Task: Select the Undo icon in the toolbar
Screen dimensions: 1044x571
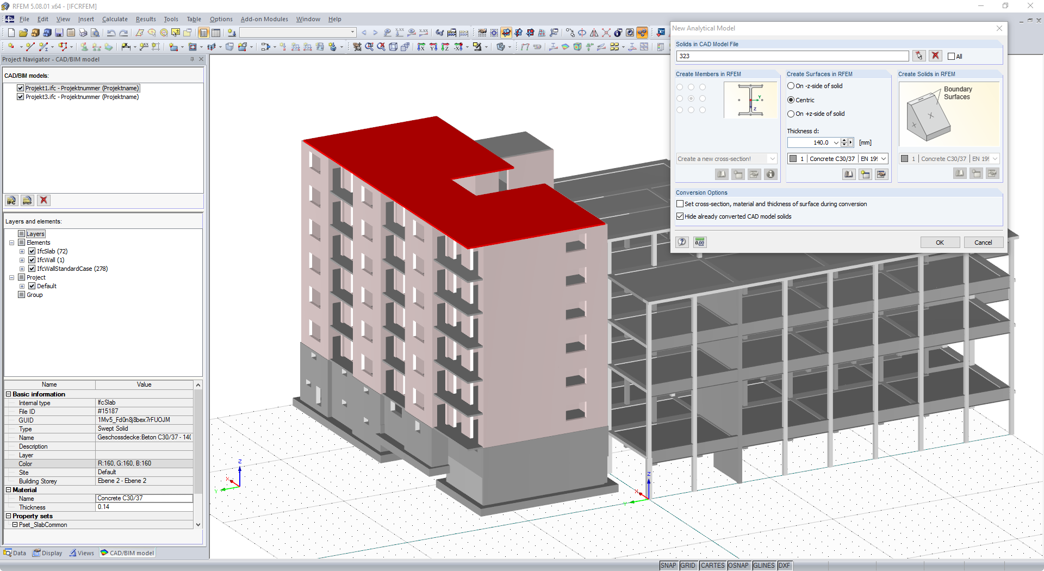Action: [111, 32]
